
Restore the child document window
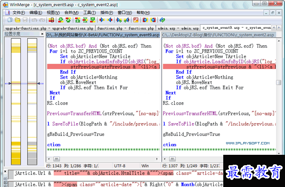click(x=273, y=13)
